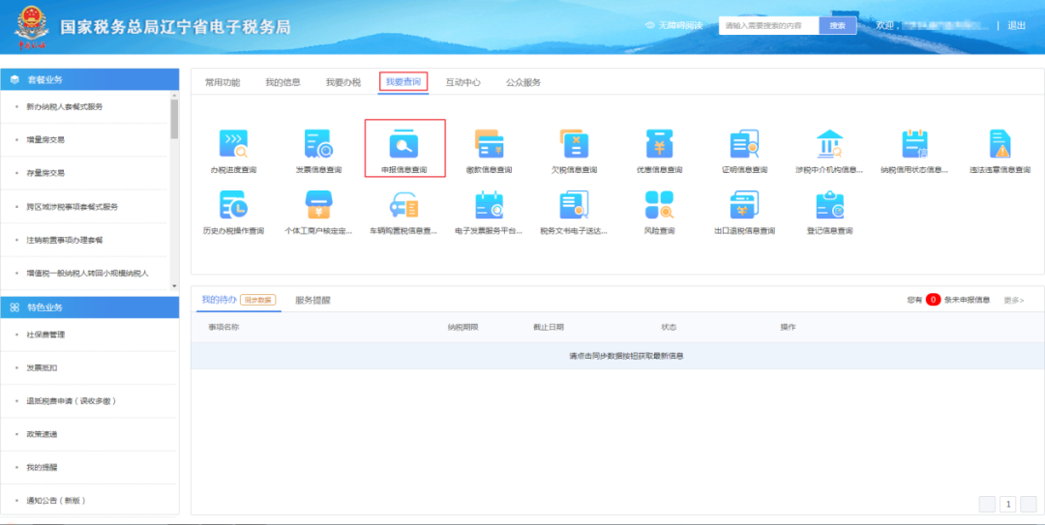Open 优惠信息查询 icon
The width and height of the screenshot is (1045, 525).
(659, 145)
